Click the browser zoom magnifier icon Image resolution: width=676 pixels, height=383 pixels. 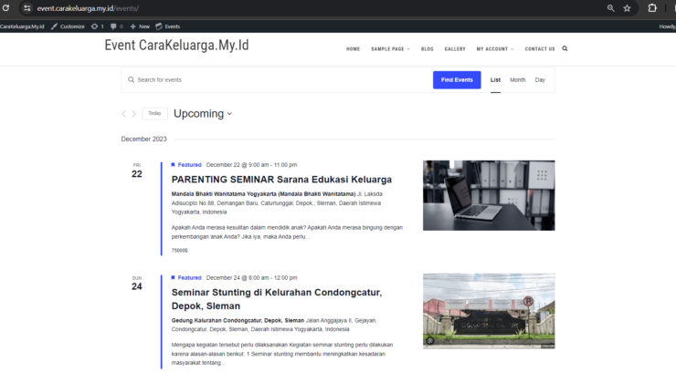610,8
